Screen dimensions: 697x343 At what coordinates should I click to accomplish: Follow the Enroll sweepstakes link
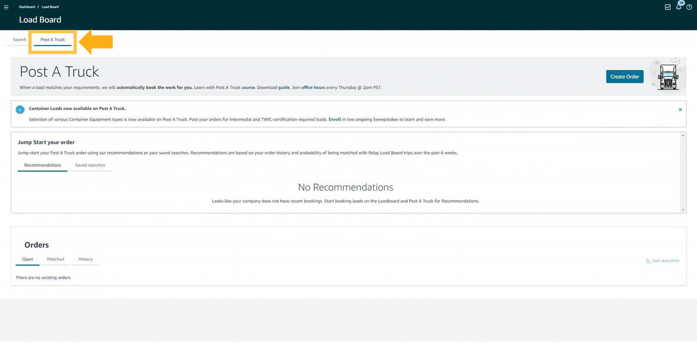pyautogui.click(x=334, y=119)
